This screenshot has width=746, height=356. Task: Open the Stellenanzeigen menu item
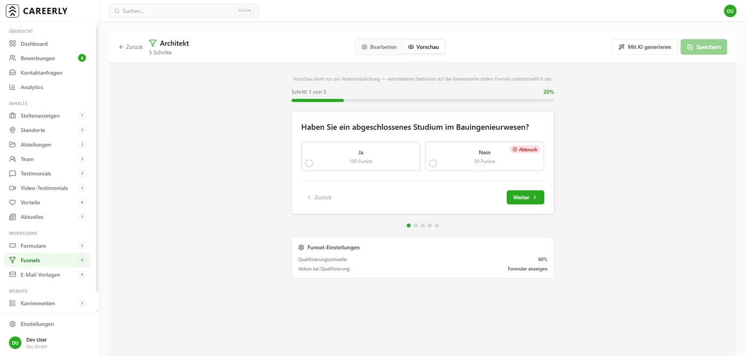(x=47, y=116)
